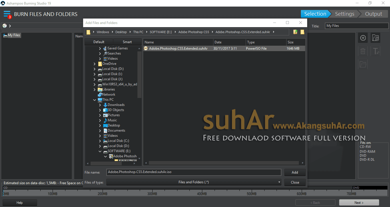The width and height of the screenshot is (390, 207).
Task: Select the Win10RS3_x64_u_by_ad drive in the tree
Action: pos(120,84)
